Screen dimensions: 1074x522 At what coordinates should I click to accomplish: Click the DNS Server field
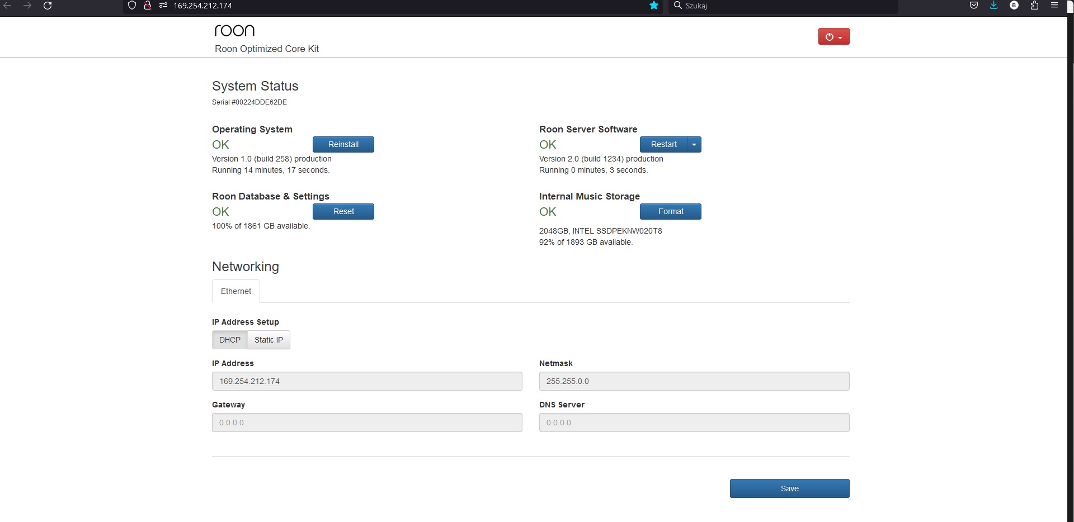(694, 423)
